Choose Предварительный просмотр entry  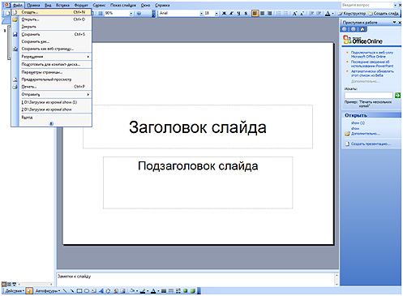coord(51,79)
